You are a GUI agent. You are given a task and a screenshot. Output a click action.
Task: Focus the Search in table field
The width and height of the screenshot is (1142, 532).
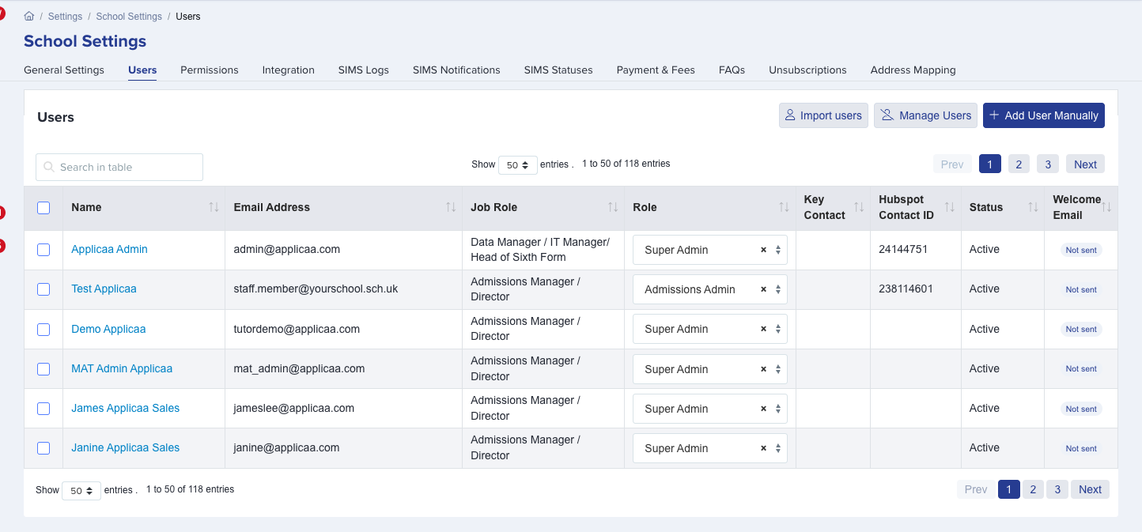point(119,167)
